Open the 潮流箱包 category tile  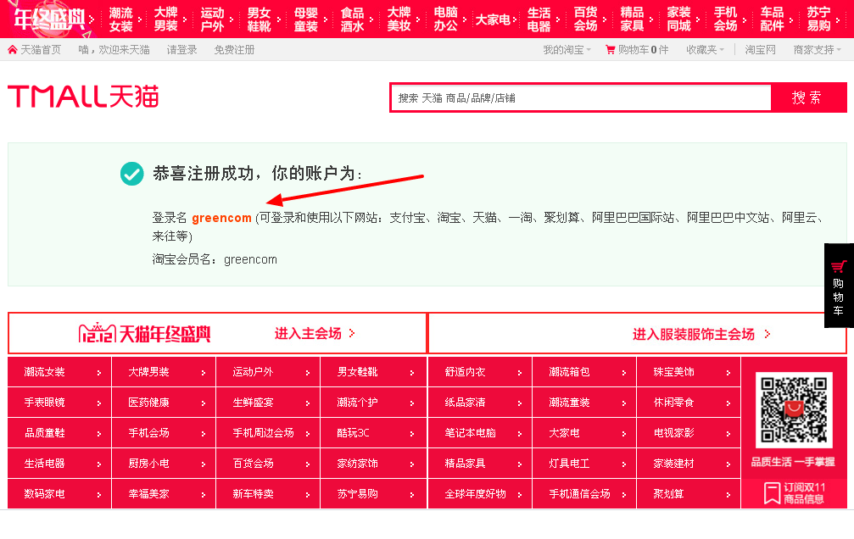tap(584, 372)
